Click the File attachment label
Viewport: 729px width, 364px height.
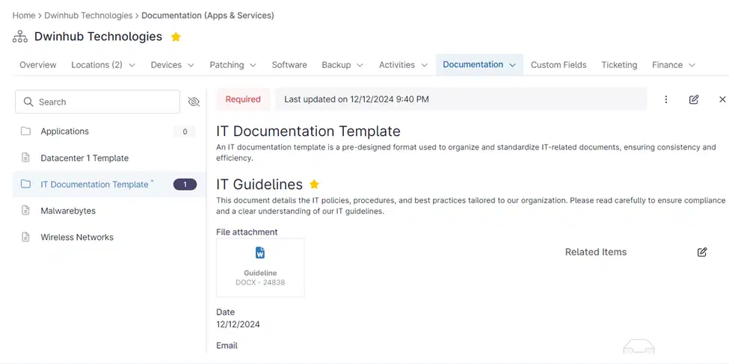tap(247, 232)
